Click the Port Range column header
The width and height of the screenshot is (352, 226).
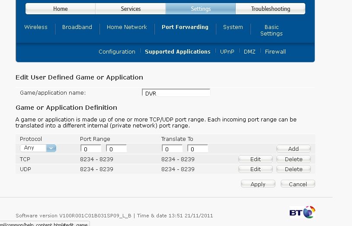(x=95, y=139)
